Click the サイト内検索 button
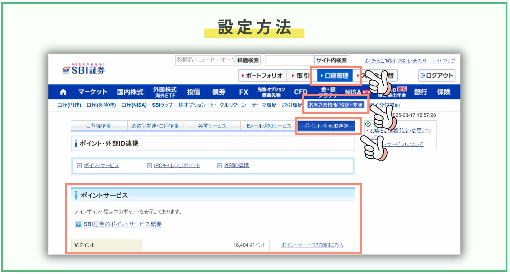This screenshot has width=510, height=274. [331, 60]
